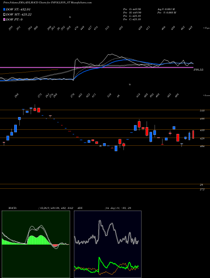The height and width of the screenshot is (278, 210).
Task: Click the ADX panel title
Action: (79, 208)
